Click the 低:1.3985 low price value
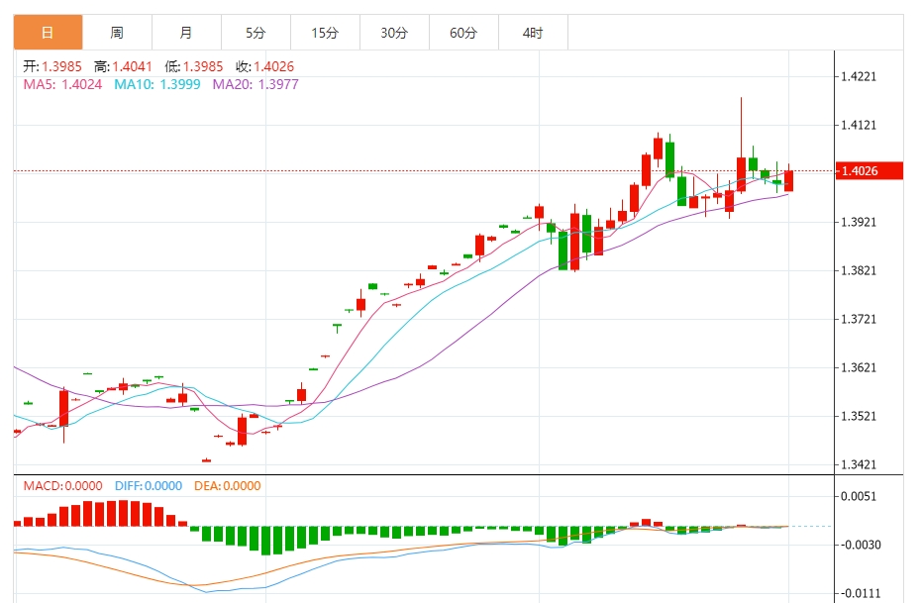 point(194,66)
